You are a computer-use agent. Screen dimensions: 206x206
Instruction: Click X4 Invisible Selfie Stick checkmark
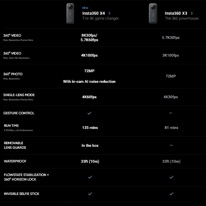(90, 194)
